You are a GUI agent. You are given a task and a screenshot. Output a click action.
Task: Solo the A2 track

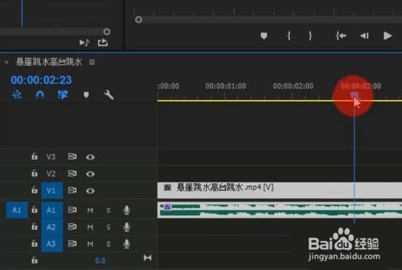[108, 227]
